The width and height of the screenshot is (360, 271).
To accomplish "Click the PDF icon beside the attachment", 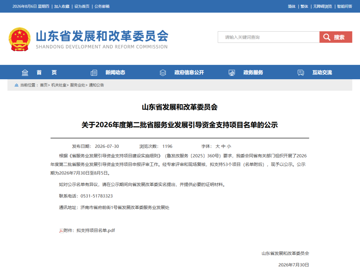I will pos(61,231).
